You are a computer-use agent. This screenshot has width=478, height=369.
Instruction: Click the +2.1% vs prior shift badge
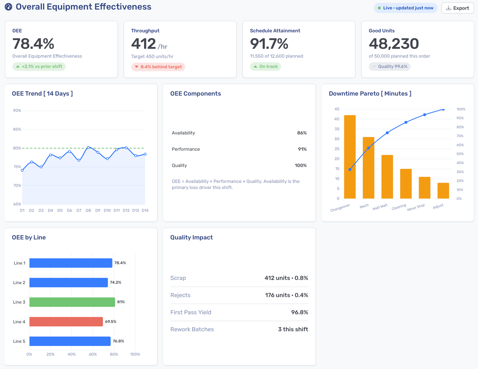coord(39,67)
